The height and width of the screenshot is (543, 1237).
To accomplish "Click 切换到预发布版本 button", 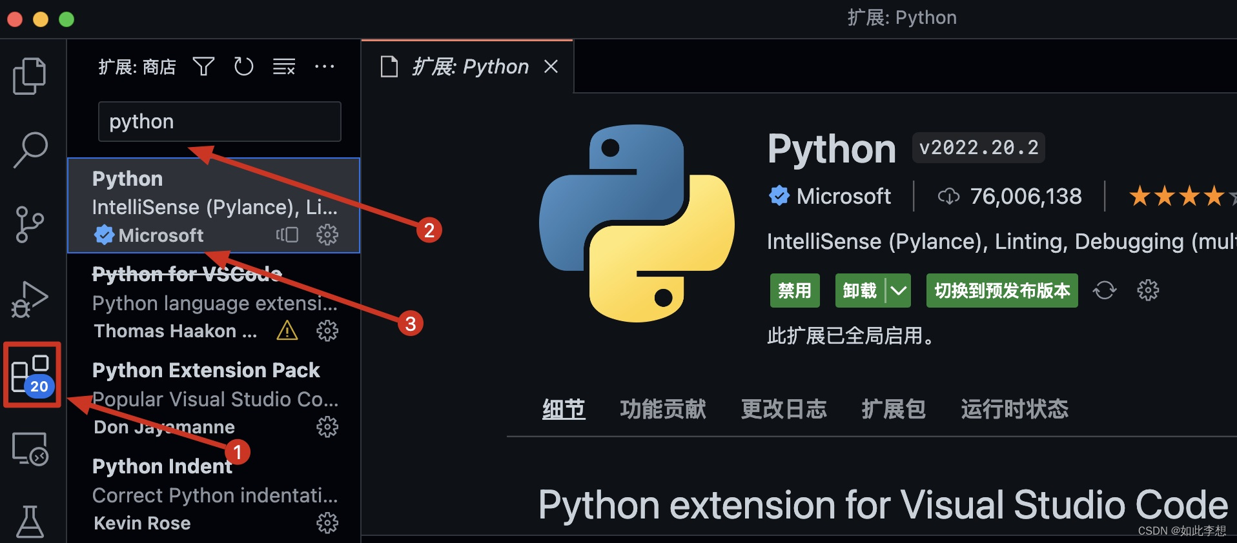I will point(1002,291).
